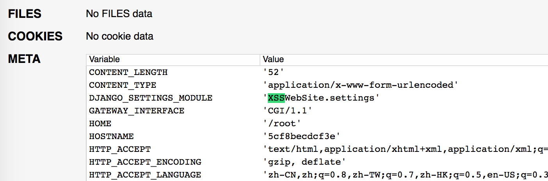Click the Variable column header
The width and height of the screenshot is (548, 181).
click(x=104, y=59)
